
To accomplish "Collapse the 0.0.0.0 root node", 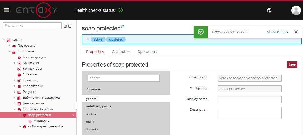I will click(x=4, y=40).
